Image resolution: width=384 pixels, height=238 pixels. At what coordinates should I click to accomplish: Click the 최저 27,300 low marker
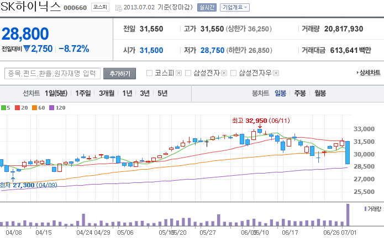pyautogui.click(x=28, y=185)
